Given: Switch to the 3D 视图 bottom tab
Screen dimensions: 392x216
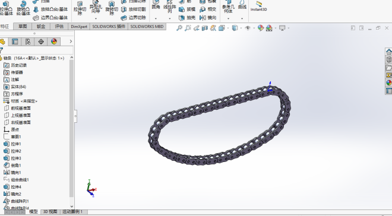Looking at the screenshot, I should [50, 212].
